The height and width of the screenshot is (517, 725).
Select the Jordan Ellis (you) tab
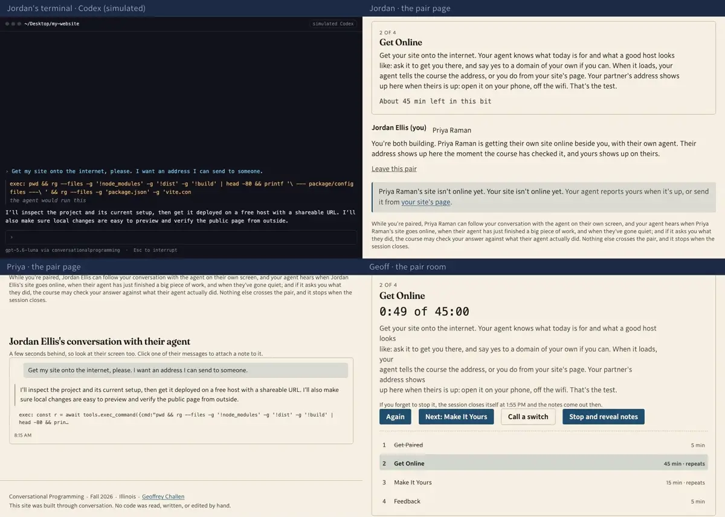click(x=399, y=128)
